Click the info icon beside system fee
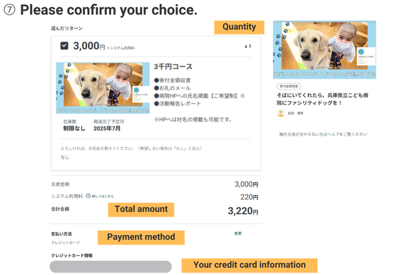399x275 pixels. tap(87, 197)
